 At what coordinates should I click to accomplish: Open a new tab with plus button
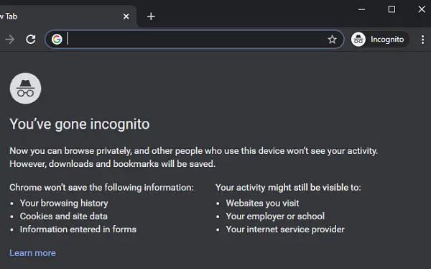pos(151,17)
